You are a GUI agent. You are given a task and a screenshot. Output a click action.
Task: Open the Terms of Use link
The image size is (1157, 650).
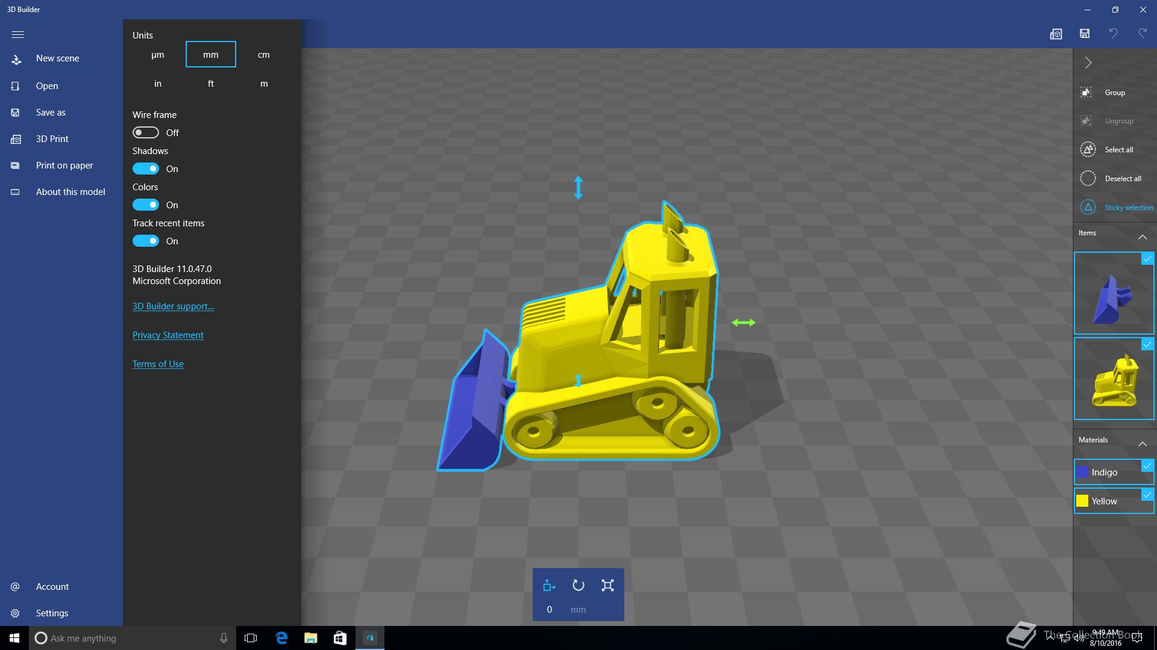click(158, 364)
